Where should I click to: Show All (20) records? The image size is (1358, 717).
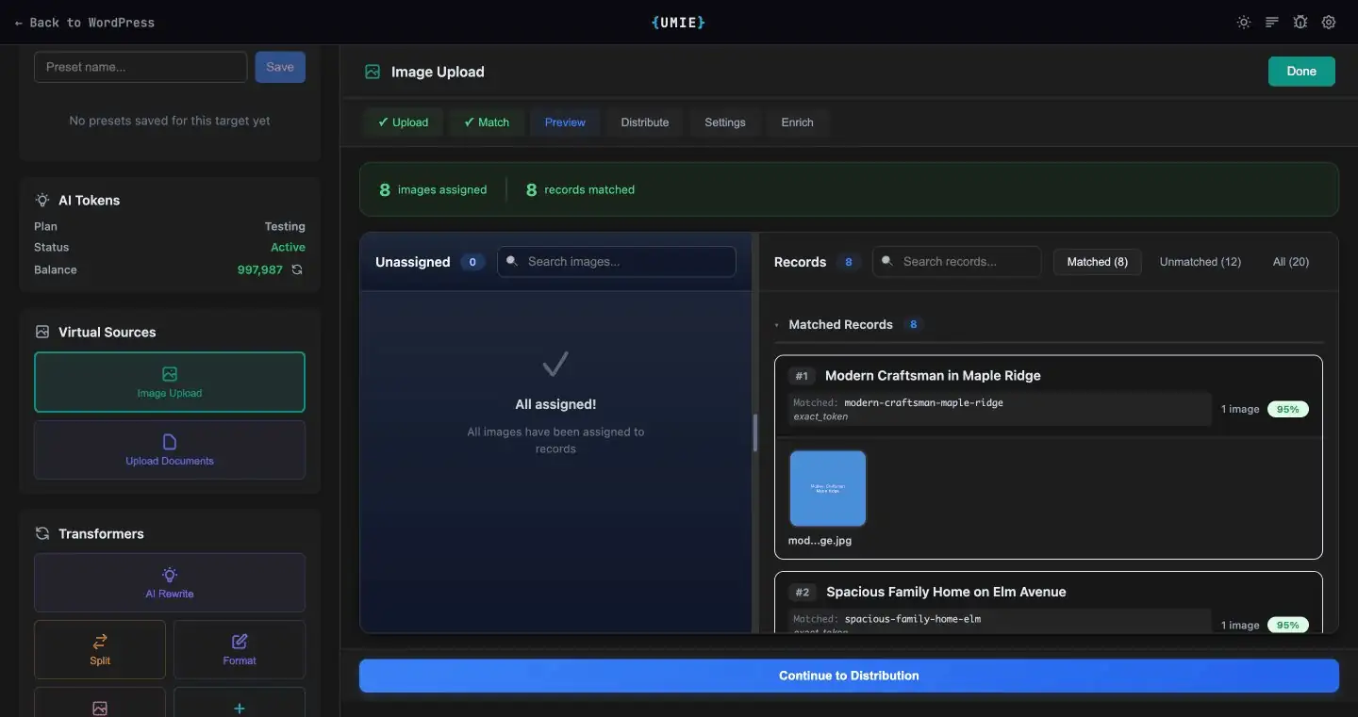click(1291, 262)
